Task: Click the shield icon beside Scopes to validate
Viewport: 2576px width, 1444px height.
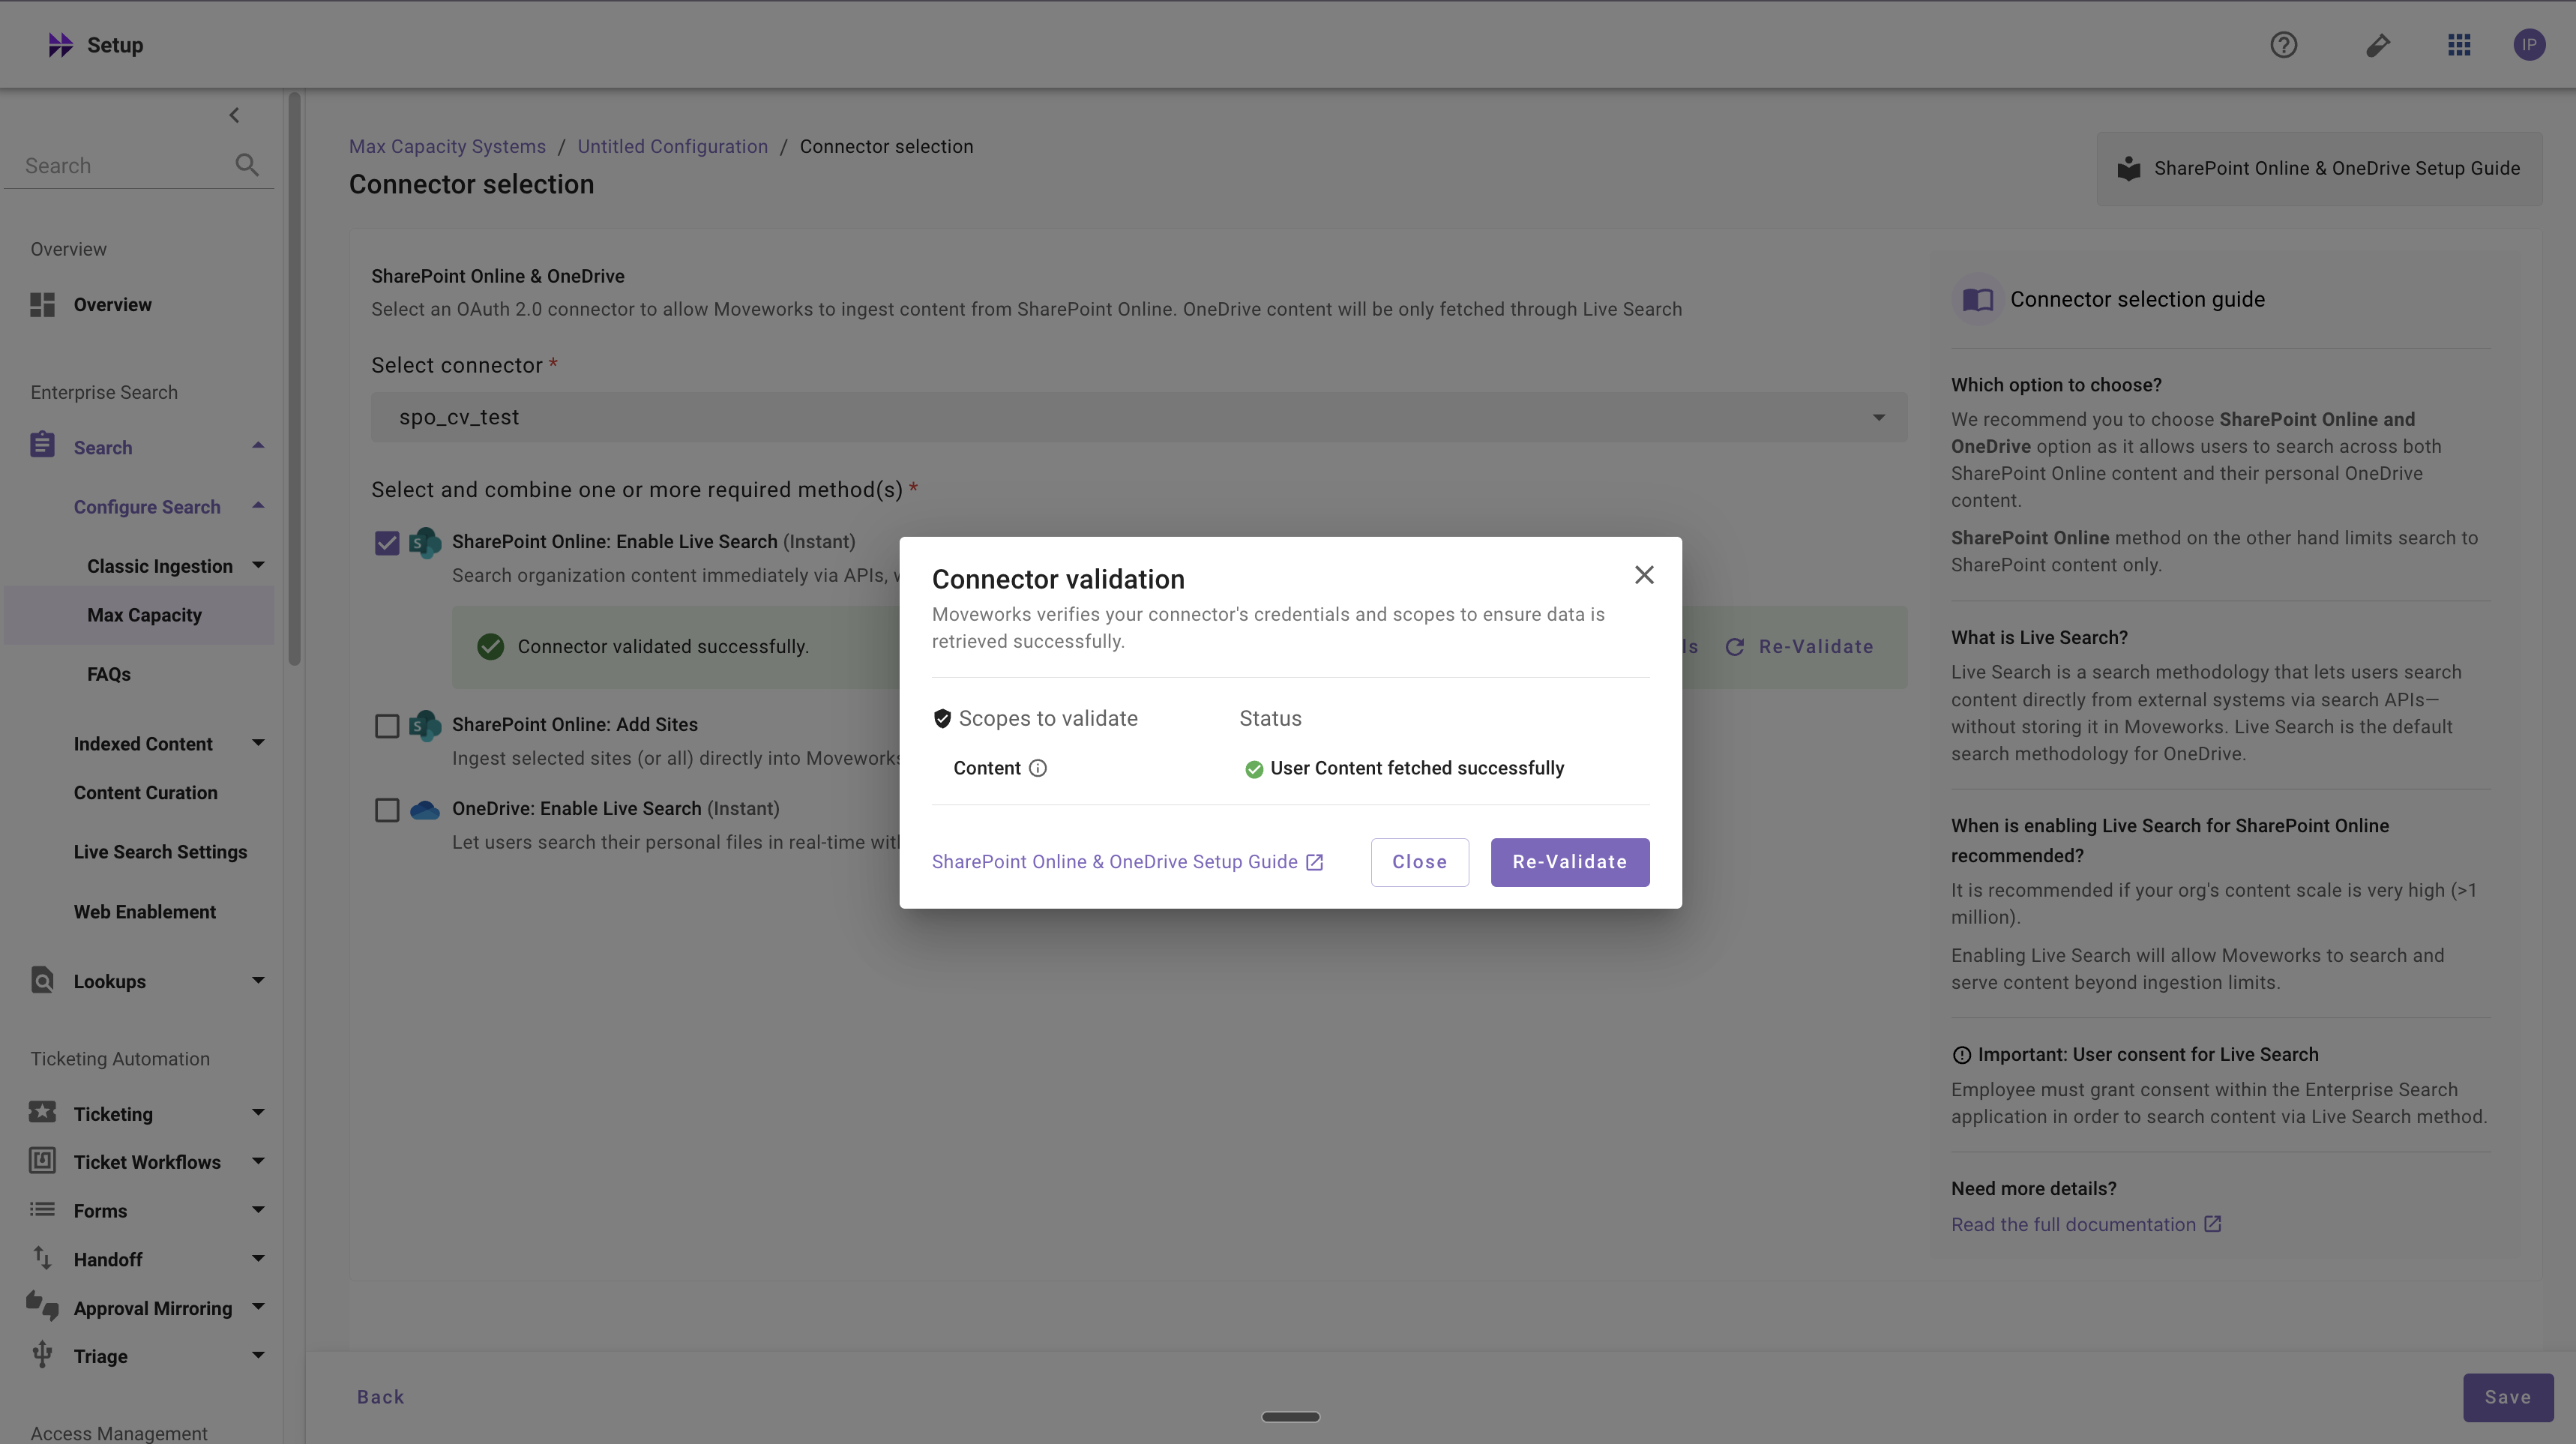Action: click(942, 718)
